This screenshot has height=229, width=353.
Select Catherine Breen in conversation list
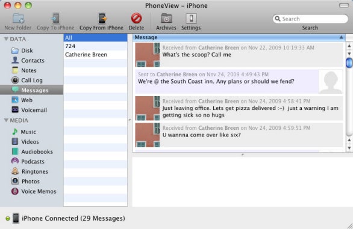click(95, 55)
